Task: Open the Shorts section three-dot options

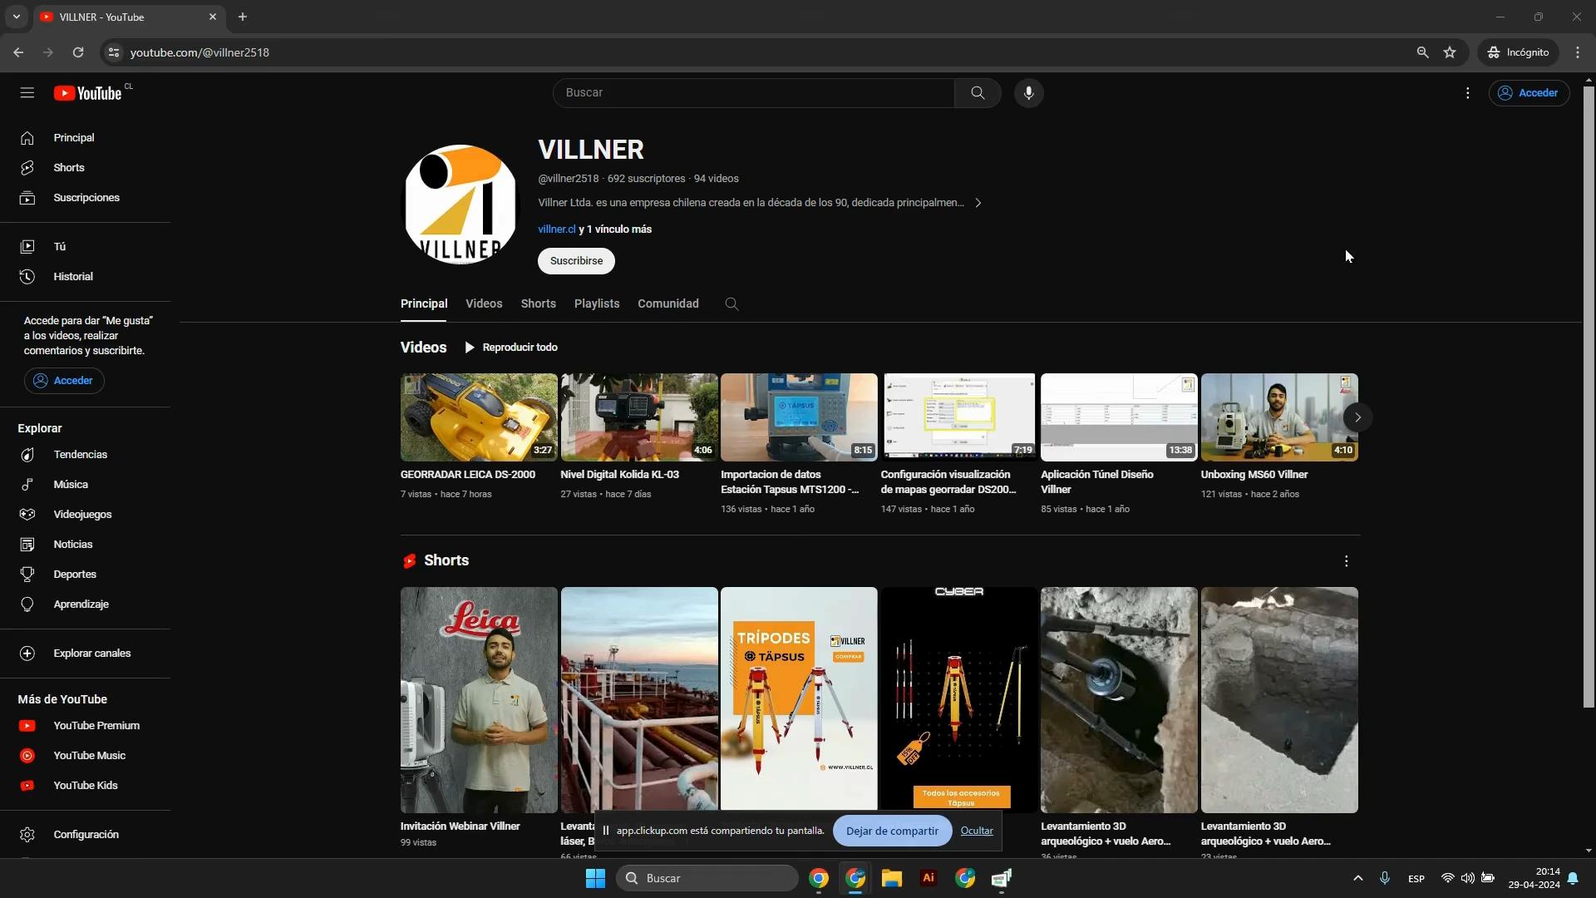Action: click(x=1346, y=561)
